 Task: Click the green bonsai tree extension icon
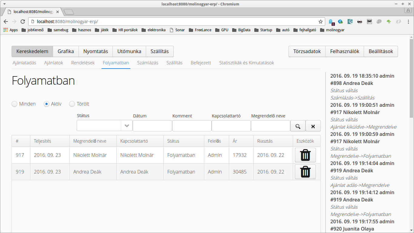(x=389, y=22)
